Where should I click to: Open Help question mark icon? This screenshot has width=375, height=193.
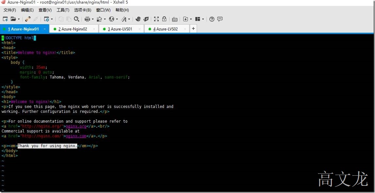(212, 19)
